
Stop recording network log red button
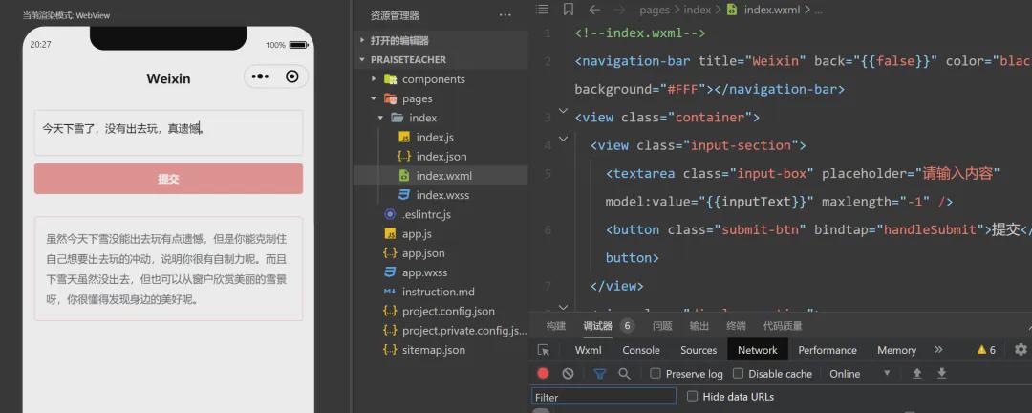(x=543, y=374)
